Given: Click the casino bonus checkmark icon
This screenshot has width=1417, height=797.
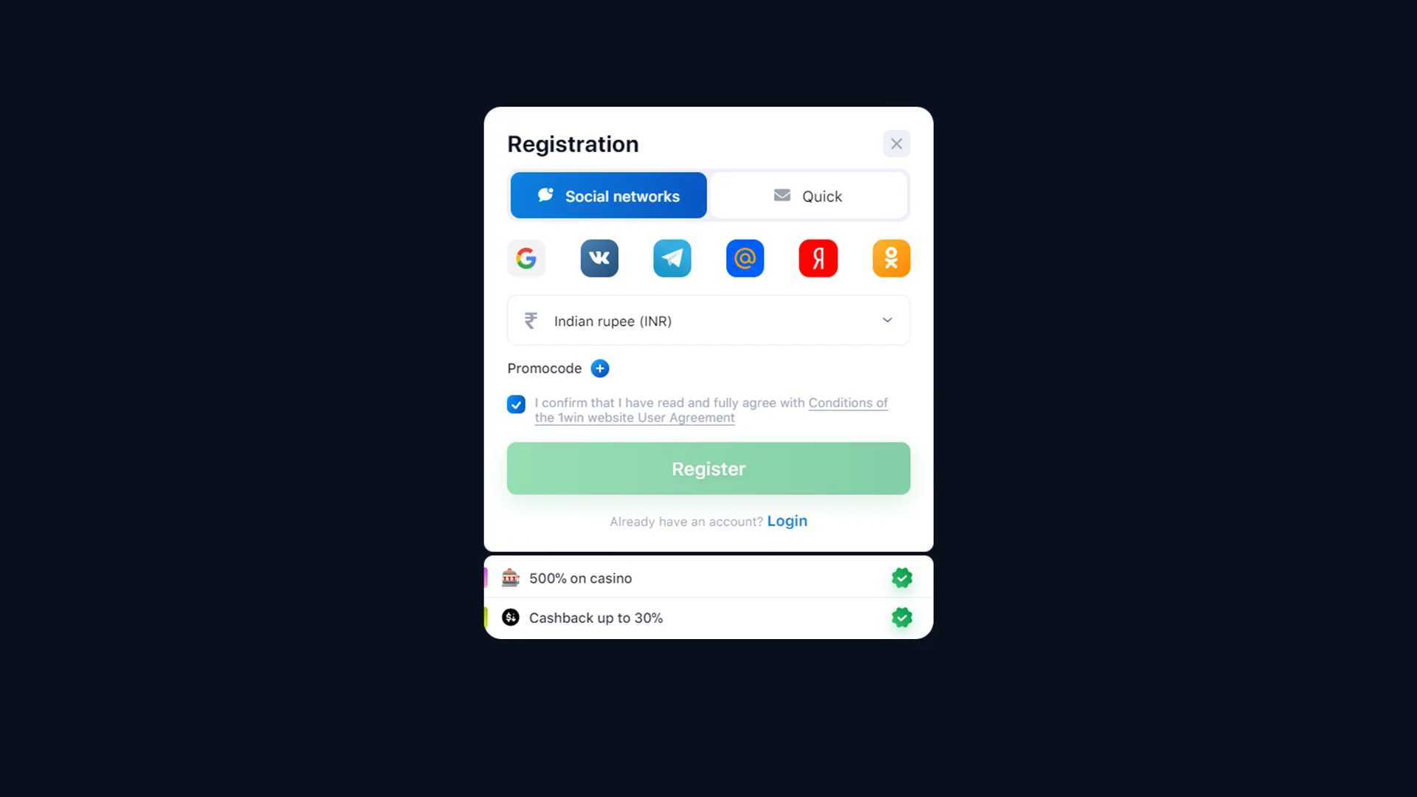Looking at the screenshot, I should click(900, 577).
